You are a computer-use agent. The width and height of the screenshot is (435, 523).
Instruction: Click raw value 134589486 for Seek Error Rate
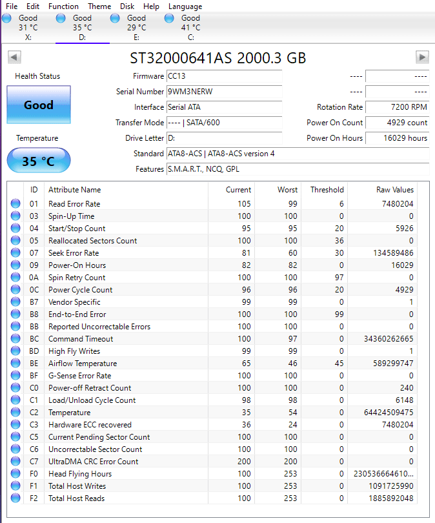pyautogui.click(x=393, y=253)
